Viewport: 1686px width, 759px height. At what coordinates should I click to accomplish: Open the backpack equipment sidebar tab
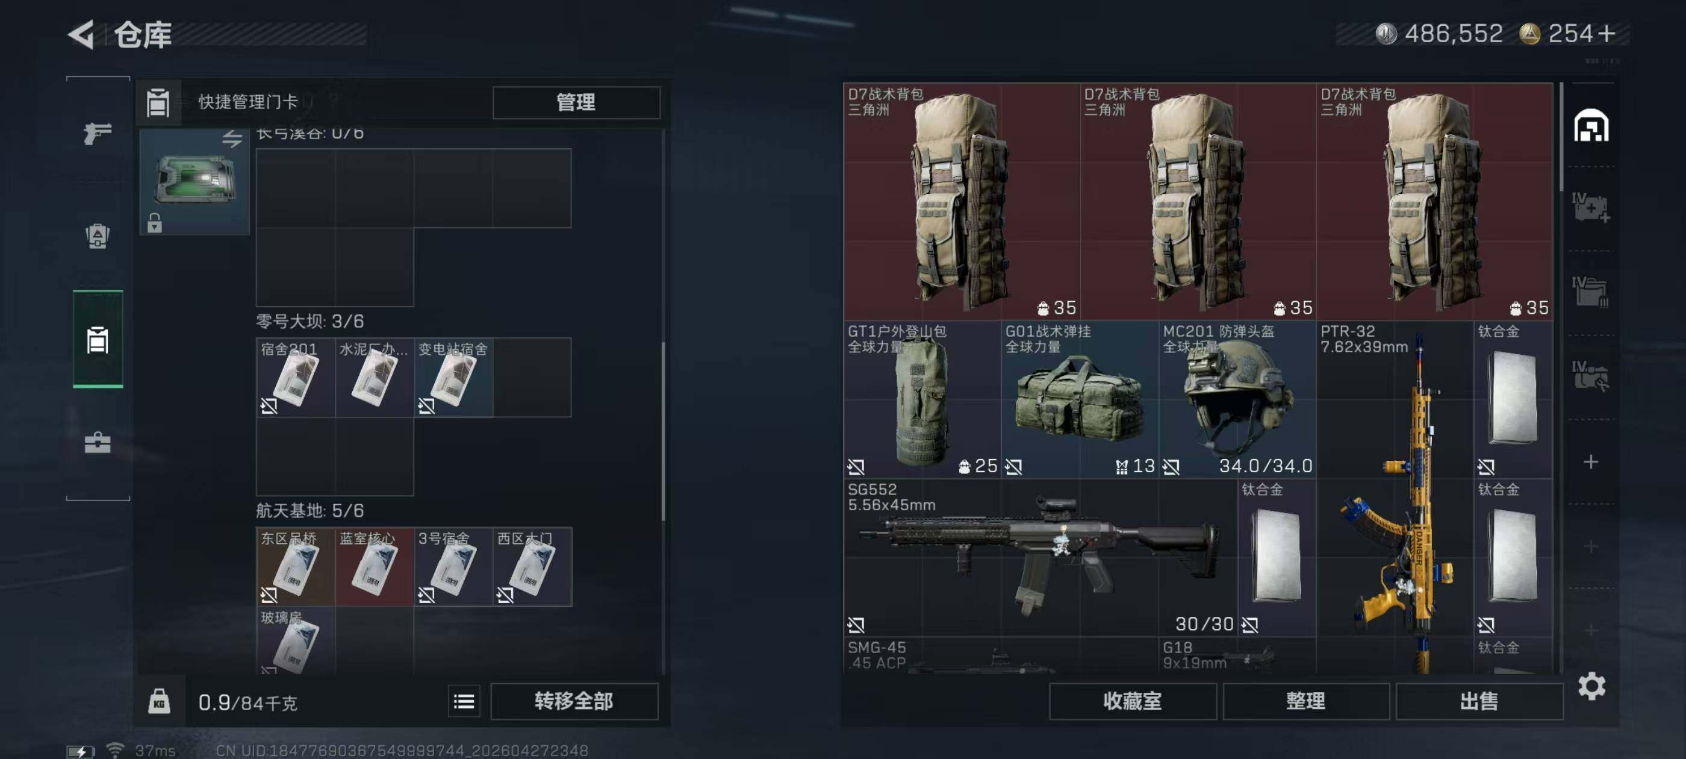[x=98, y=236]
